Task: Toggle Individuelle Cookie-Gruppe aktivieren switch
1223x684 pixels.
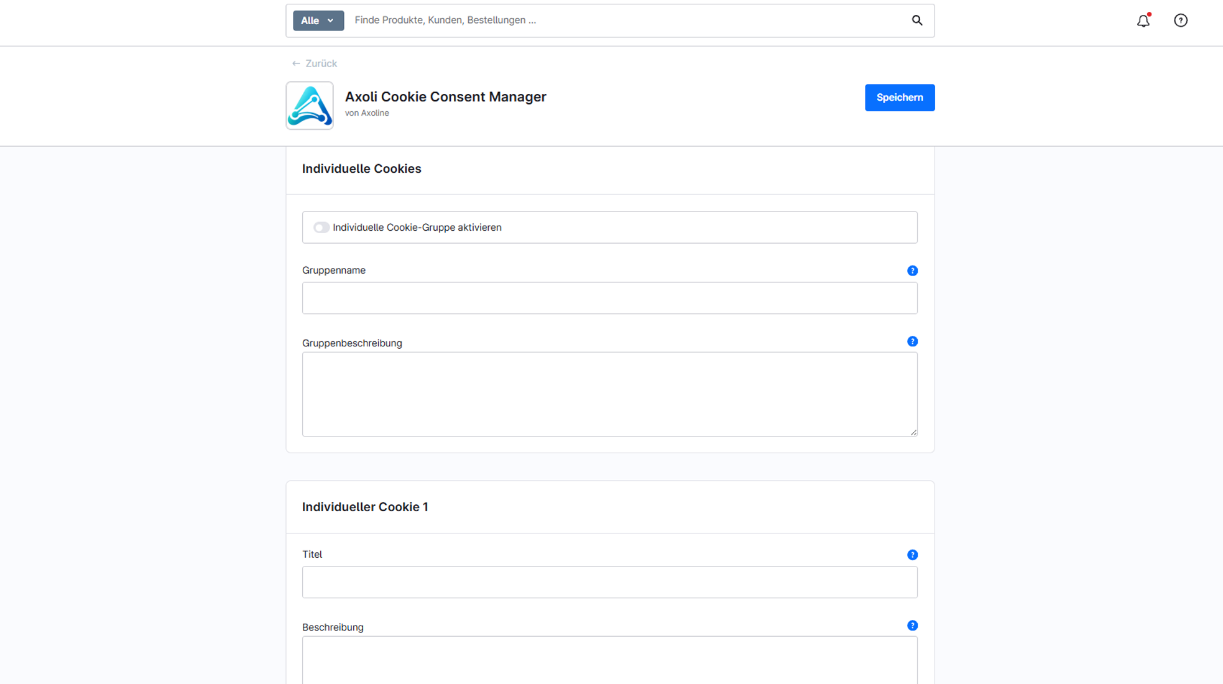Action: coord(321,228)
